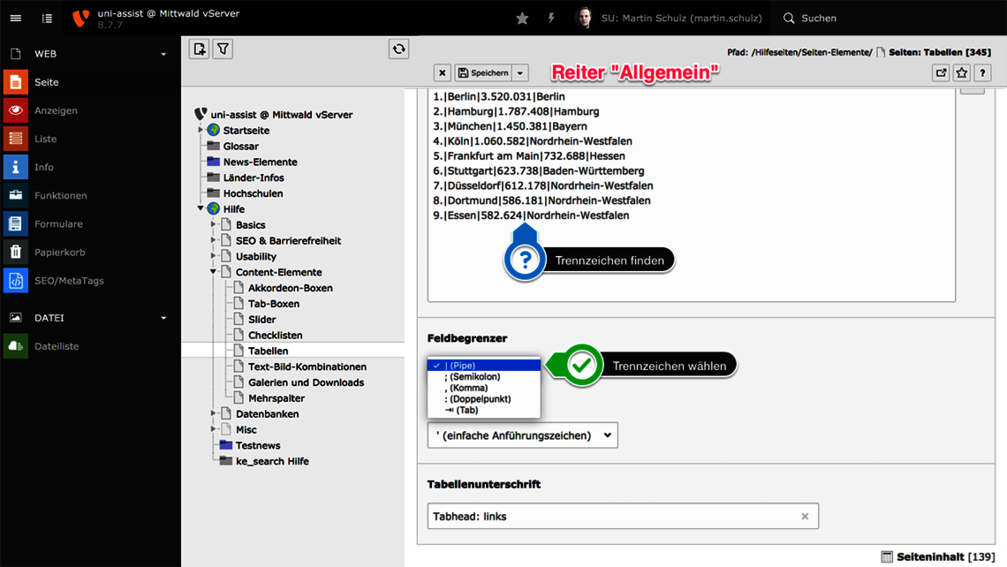Select the News-Elemente folder
This screenshot has width=1007, height=567.
coord(260,162)
